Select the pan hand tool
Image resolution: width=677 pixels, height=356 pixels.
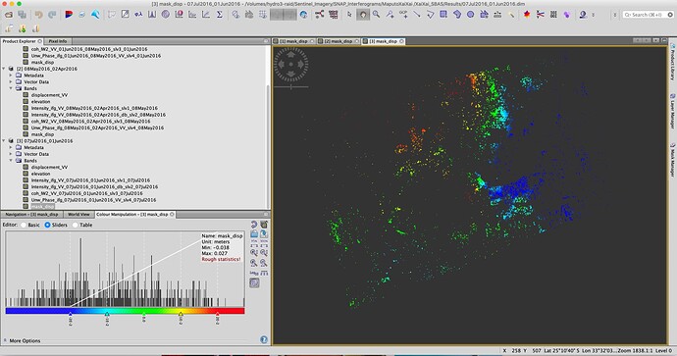point(363,15)
